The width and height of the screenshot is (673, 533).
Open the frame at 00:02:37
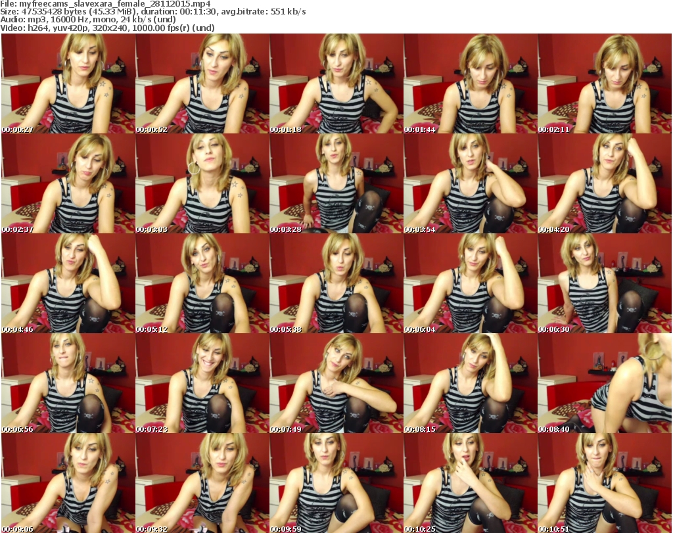[x=68, y=183]
